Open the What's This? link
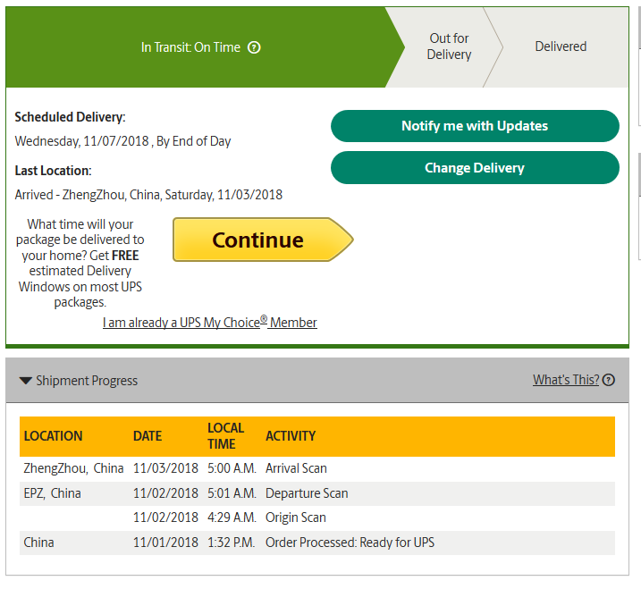Viewport: 641px width, 589px height. 566,380
